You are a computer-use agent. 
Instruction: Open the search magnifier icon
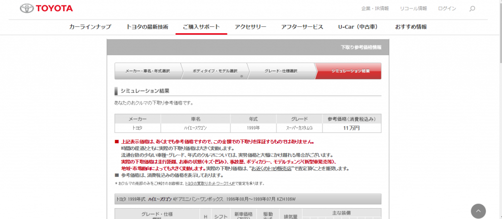[472, 9]
